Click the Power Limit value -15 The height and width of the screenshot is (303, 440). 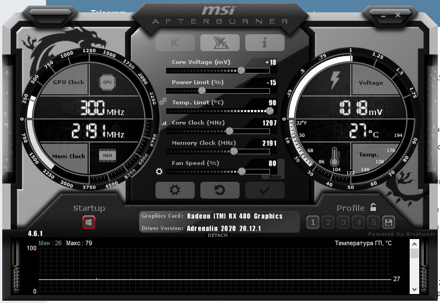(x=272, y=82)
